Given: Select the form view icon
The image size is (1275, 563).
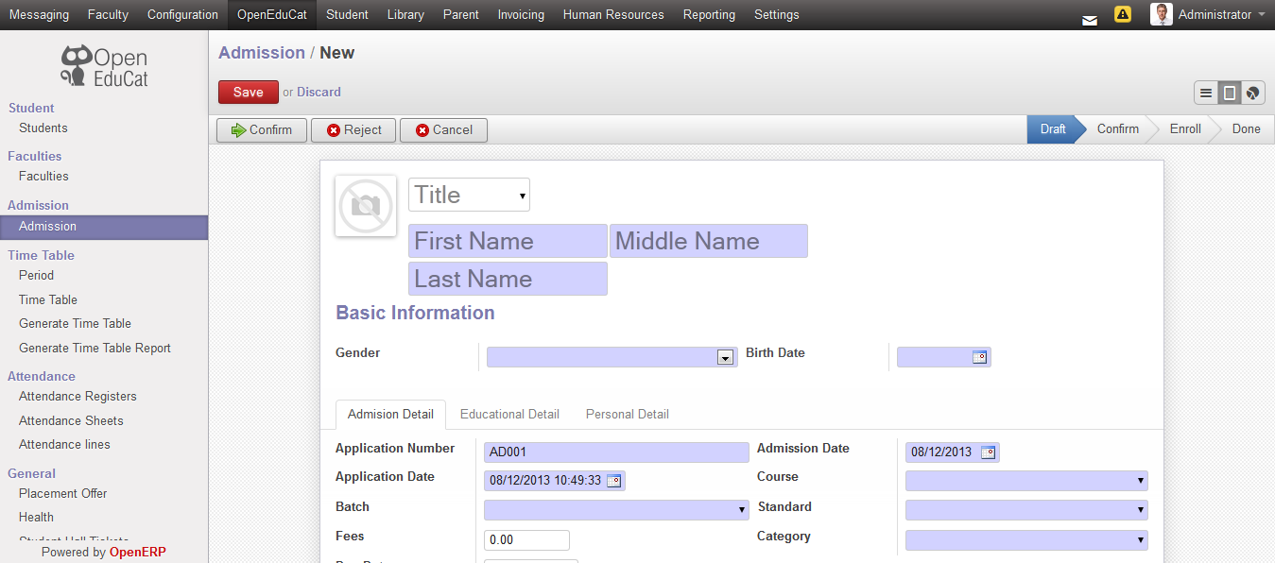Looking at the screenshot, I should (x=1229, y=94).
